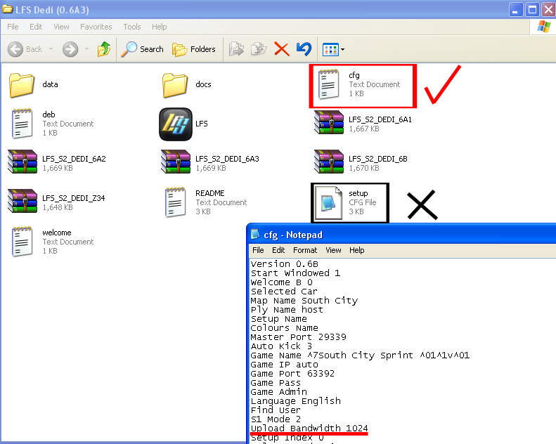Click the LFS Dedi title bar folder icon

[x=8, y=9]
